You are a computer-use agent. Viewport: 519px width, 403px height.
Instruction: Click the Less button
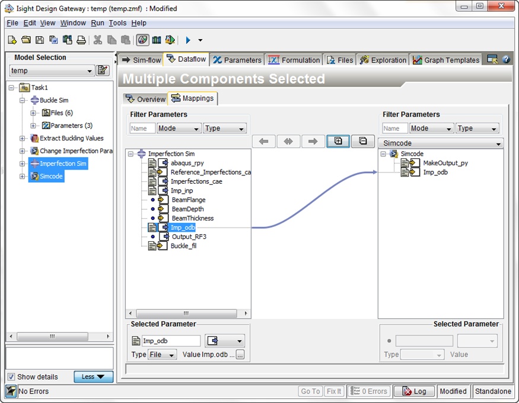pos(93,377)
